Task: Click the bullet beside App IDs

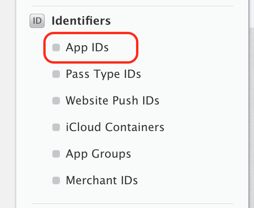Action: (56, 47)
